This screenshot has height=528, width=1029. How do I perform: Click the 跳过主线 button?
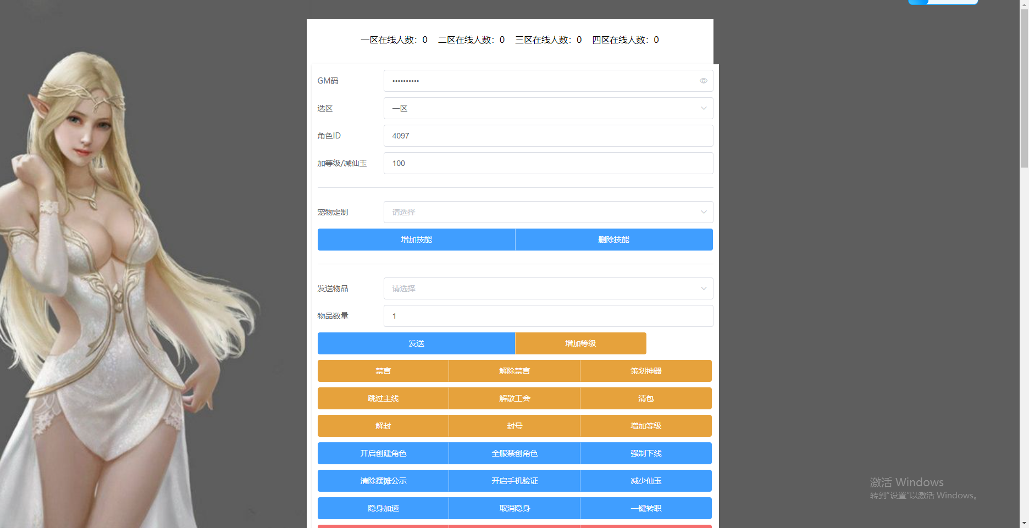tap(383, 398)
